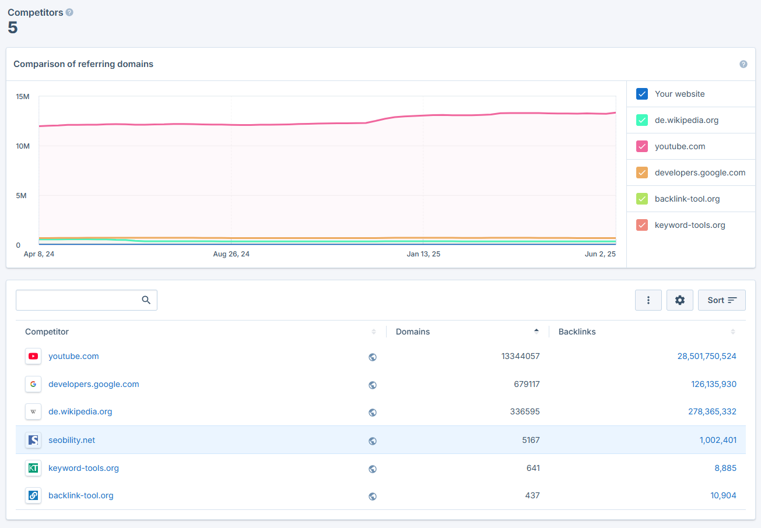This screenshot has height=528, width=761.
Task: Open the Sort dropdown
Action: pyautogui.click(x=721, y=300)
